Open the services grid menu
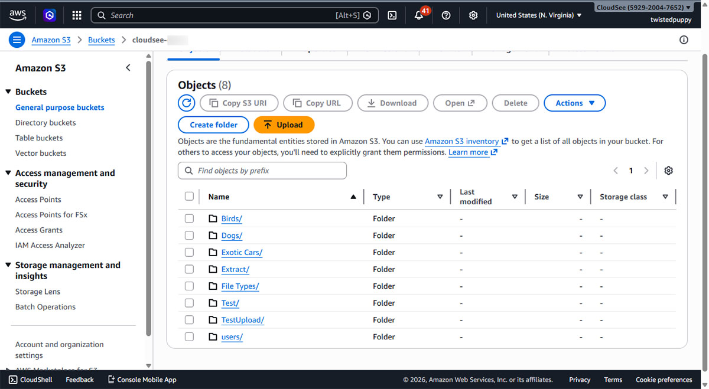 pyautogui.click(x=77, y=15)
